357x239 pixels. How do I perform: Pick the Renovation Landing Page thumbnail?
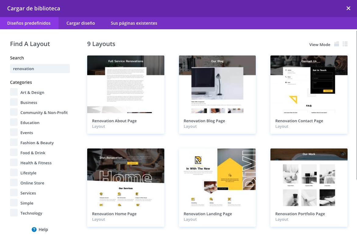point(217,177)
